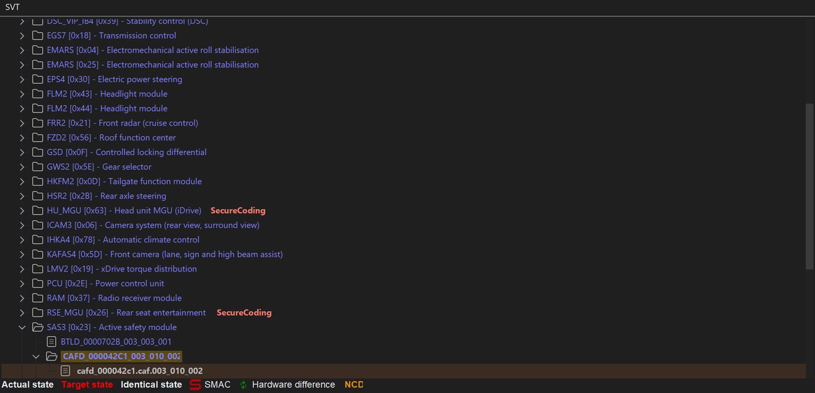This screenshot has height=393, width=815.
Task: Click the SecureCoding label next to RSE_MGU
Action: (x=244, y=313)
